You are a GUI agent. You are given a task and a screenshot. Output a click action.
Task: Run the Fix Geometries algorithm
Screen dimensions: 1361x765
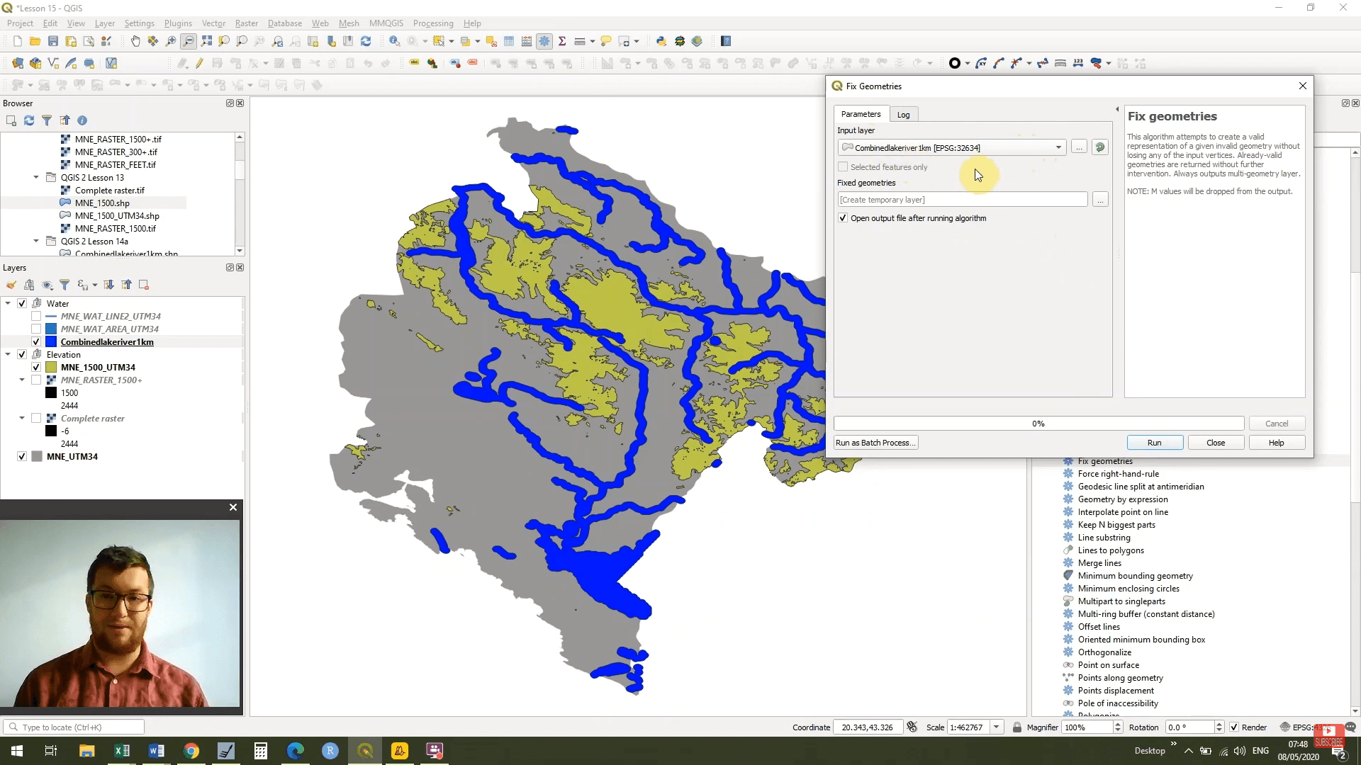[1155, 443]
